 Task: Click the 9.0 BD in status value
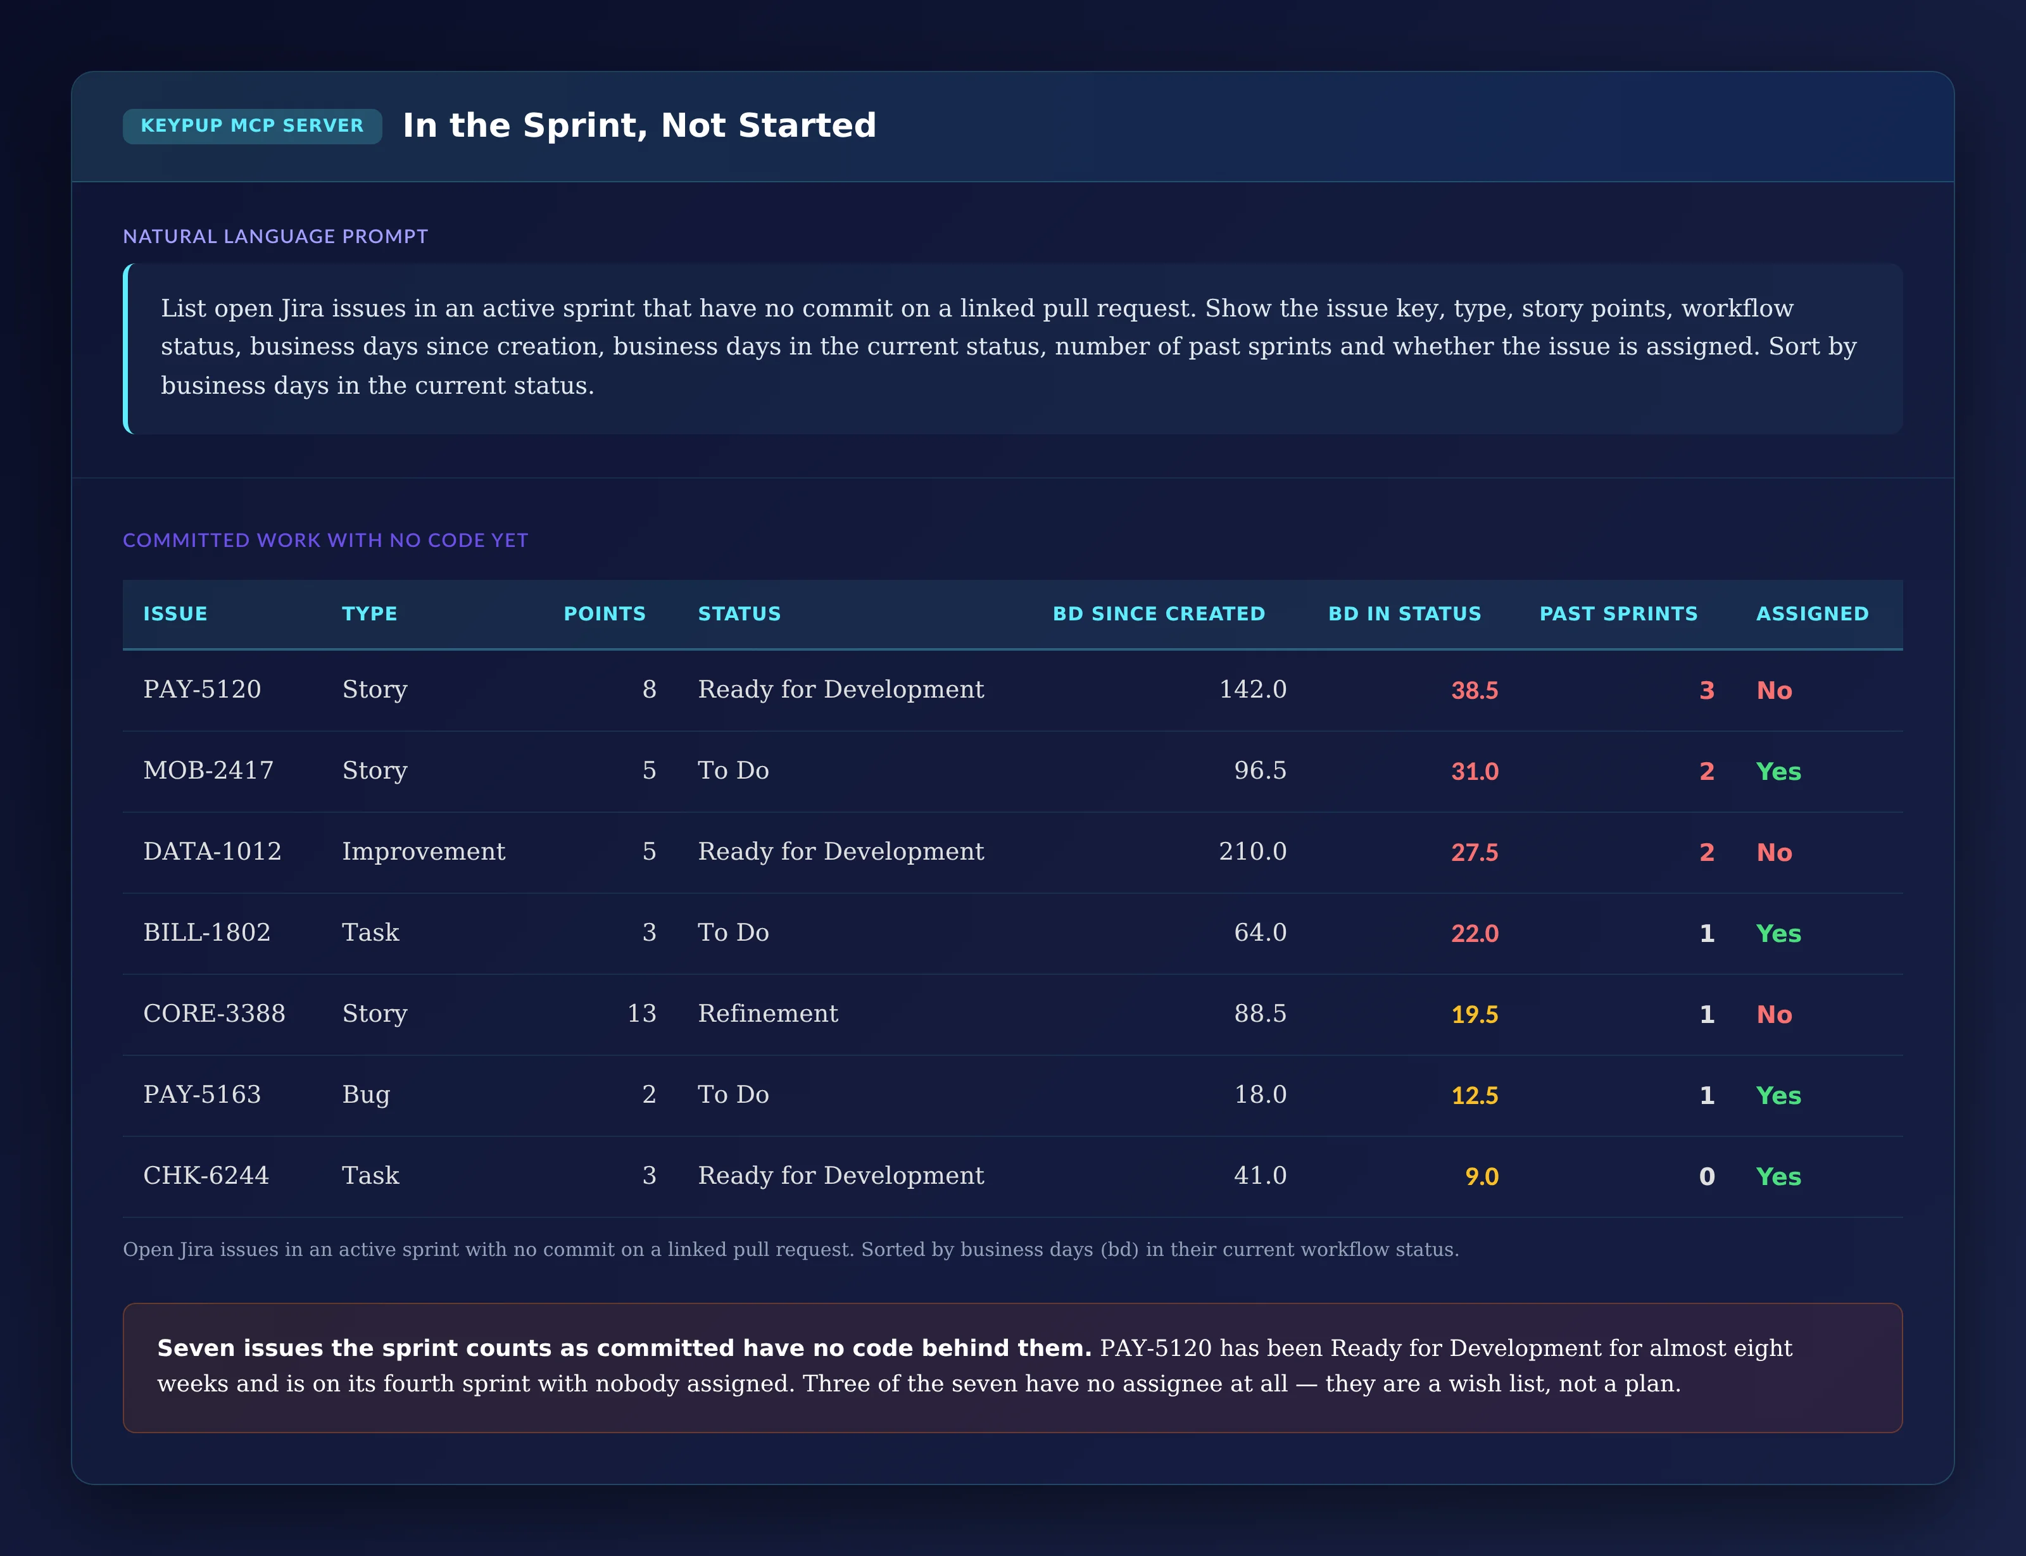coord(1482,1177)
